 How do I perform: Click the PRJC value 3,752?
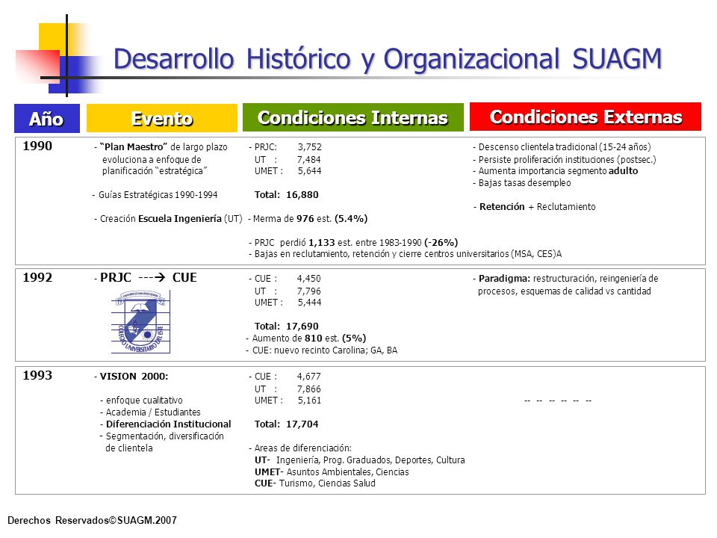(309, 147)
